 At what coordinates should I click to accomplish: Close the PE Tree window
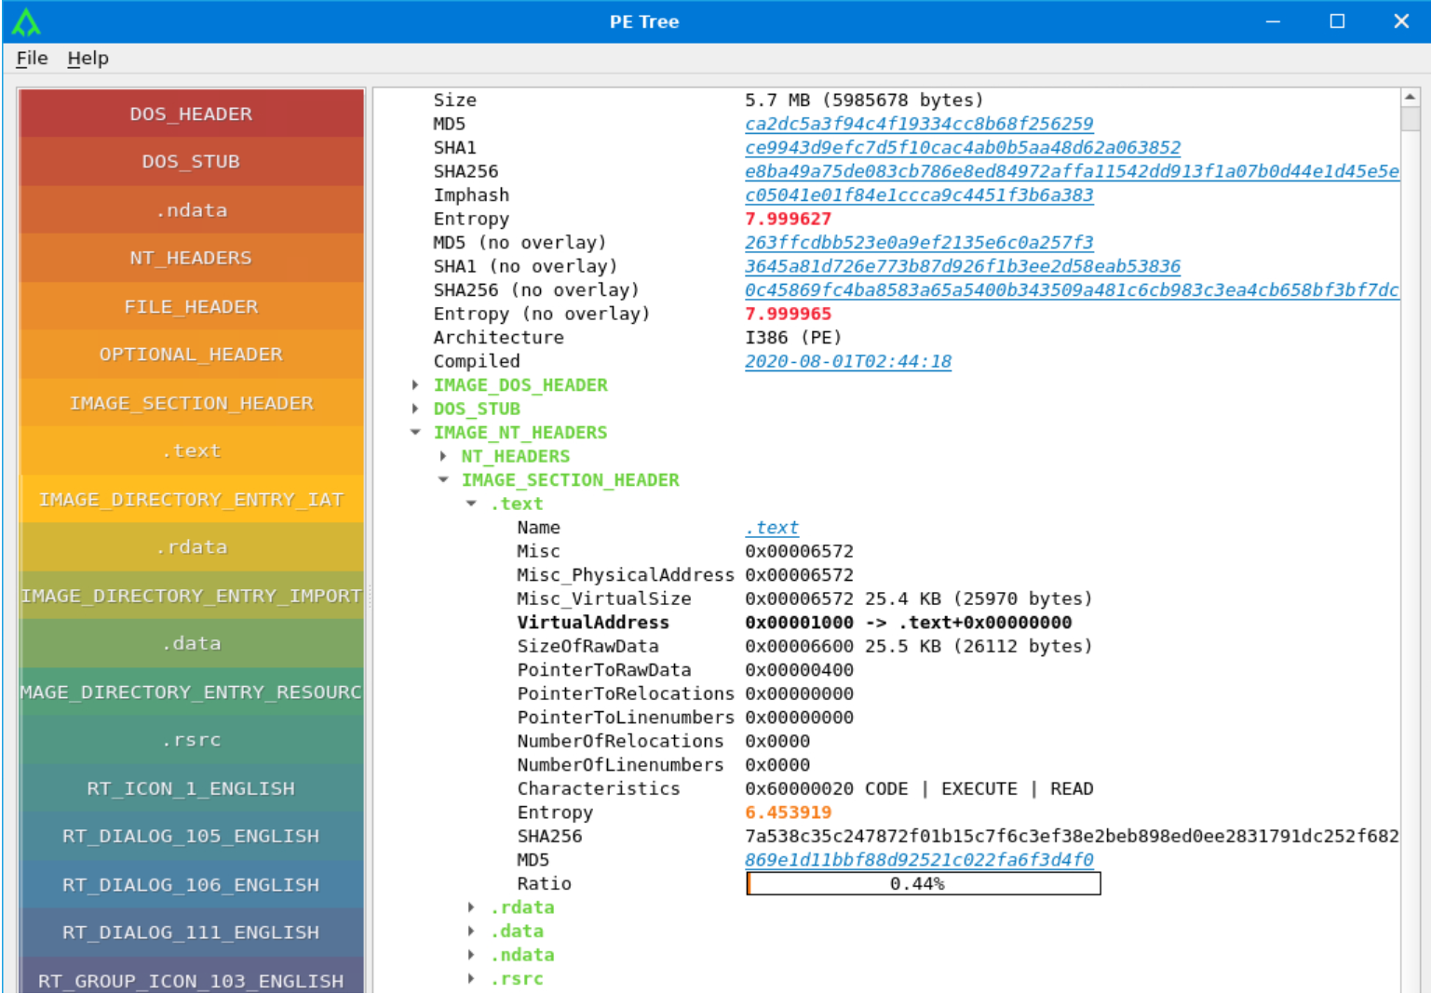tap(1401, 21)
